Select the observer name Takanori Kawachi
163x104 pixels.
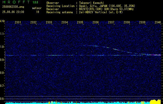point(91,3)
